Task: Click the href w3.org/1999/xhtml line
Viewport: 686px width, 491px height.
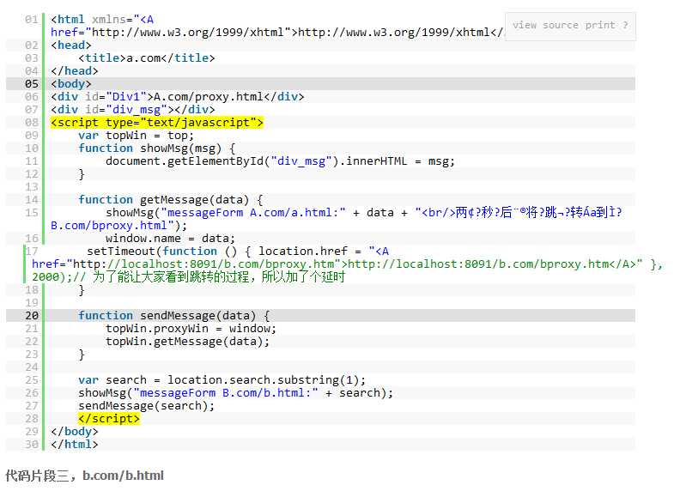Action: click(278, 33)
